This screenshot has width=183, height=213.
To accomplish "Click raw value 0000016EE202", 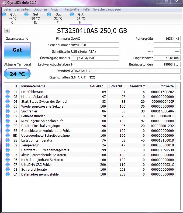I will (x=163, y=92).
